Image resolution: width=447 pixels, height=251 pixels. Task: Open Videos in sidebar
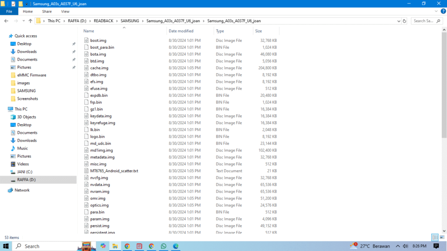(23, 164)
